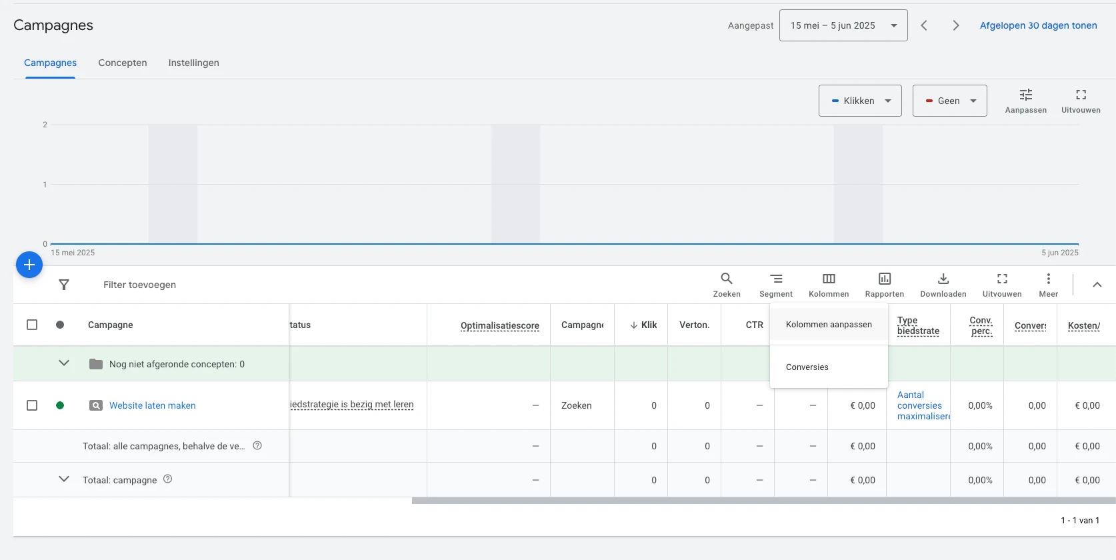Click Afgelopen 30 dagen tonen link

[1038, 25]
